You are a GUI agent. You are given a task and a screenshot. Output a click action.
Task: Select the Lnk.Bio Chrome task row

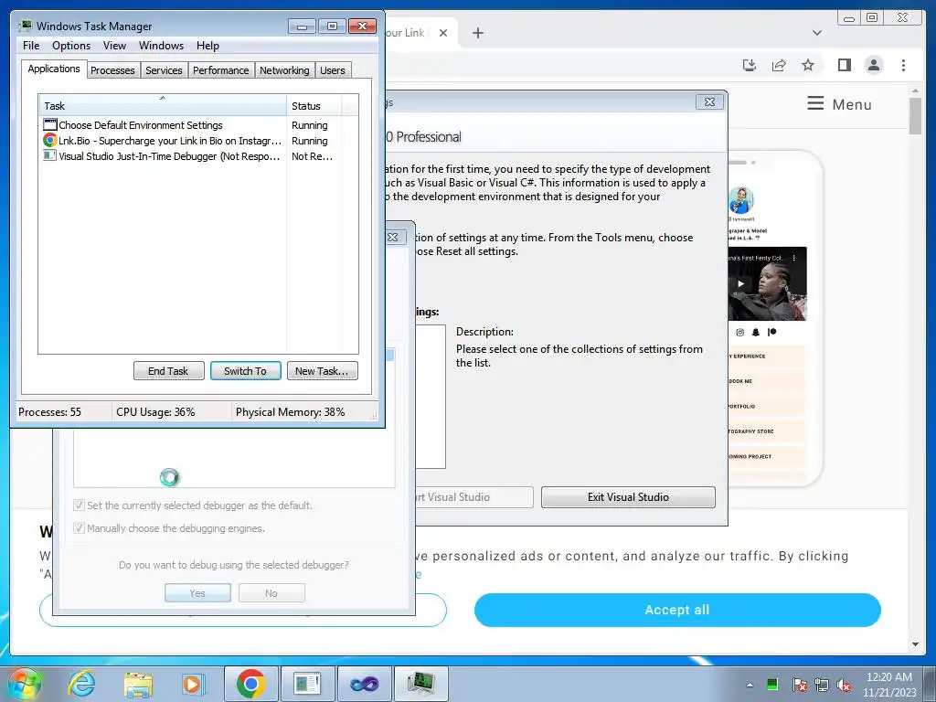[190, 141]
